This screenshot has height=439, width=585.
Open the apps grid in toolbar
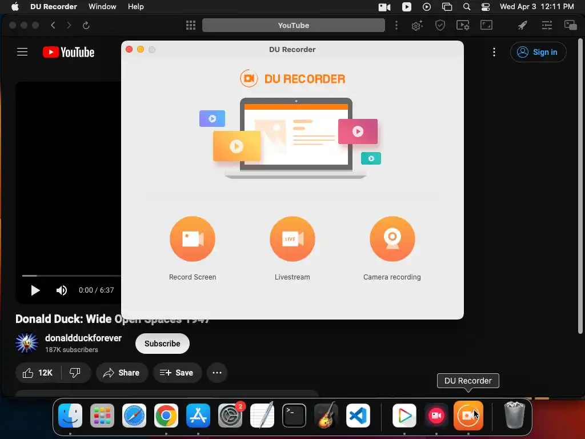point(191,25)
